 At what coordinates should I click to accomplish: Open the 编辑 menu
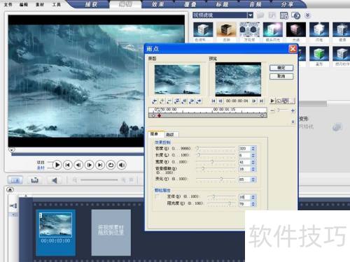tap(24, 4)
